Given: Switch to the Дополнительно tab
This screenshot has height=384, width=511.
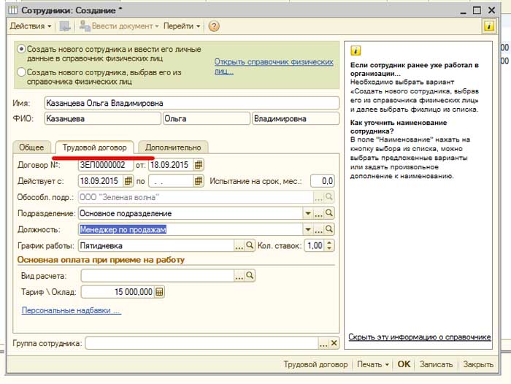Looking at the screenshot, I should pos(173,147).
